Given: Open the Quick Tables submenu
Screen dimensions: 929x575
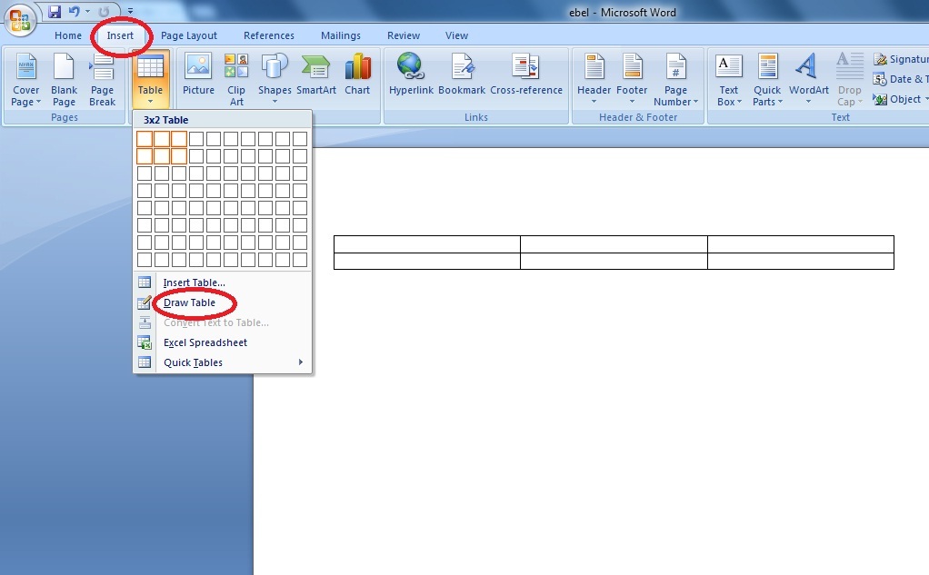Looking at the screenshot, I should tap(194, 362).
